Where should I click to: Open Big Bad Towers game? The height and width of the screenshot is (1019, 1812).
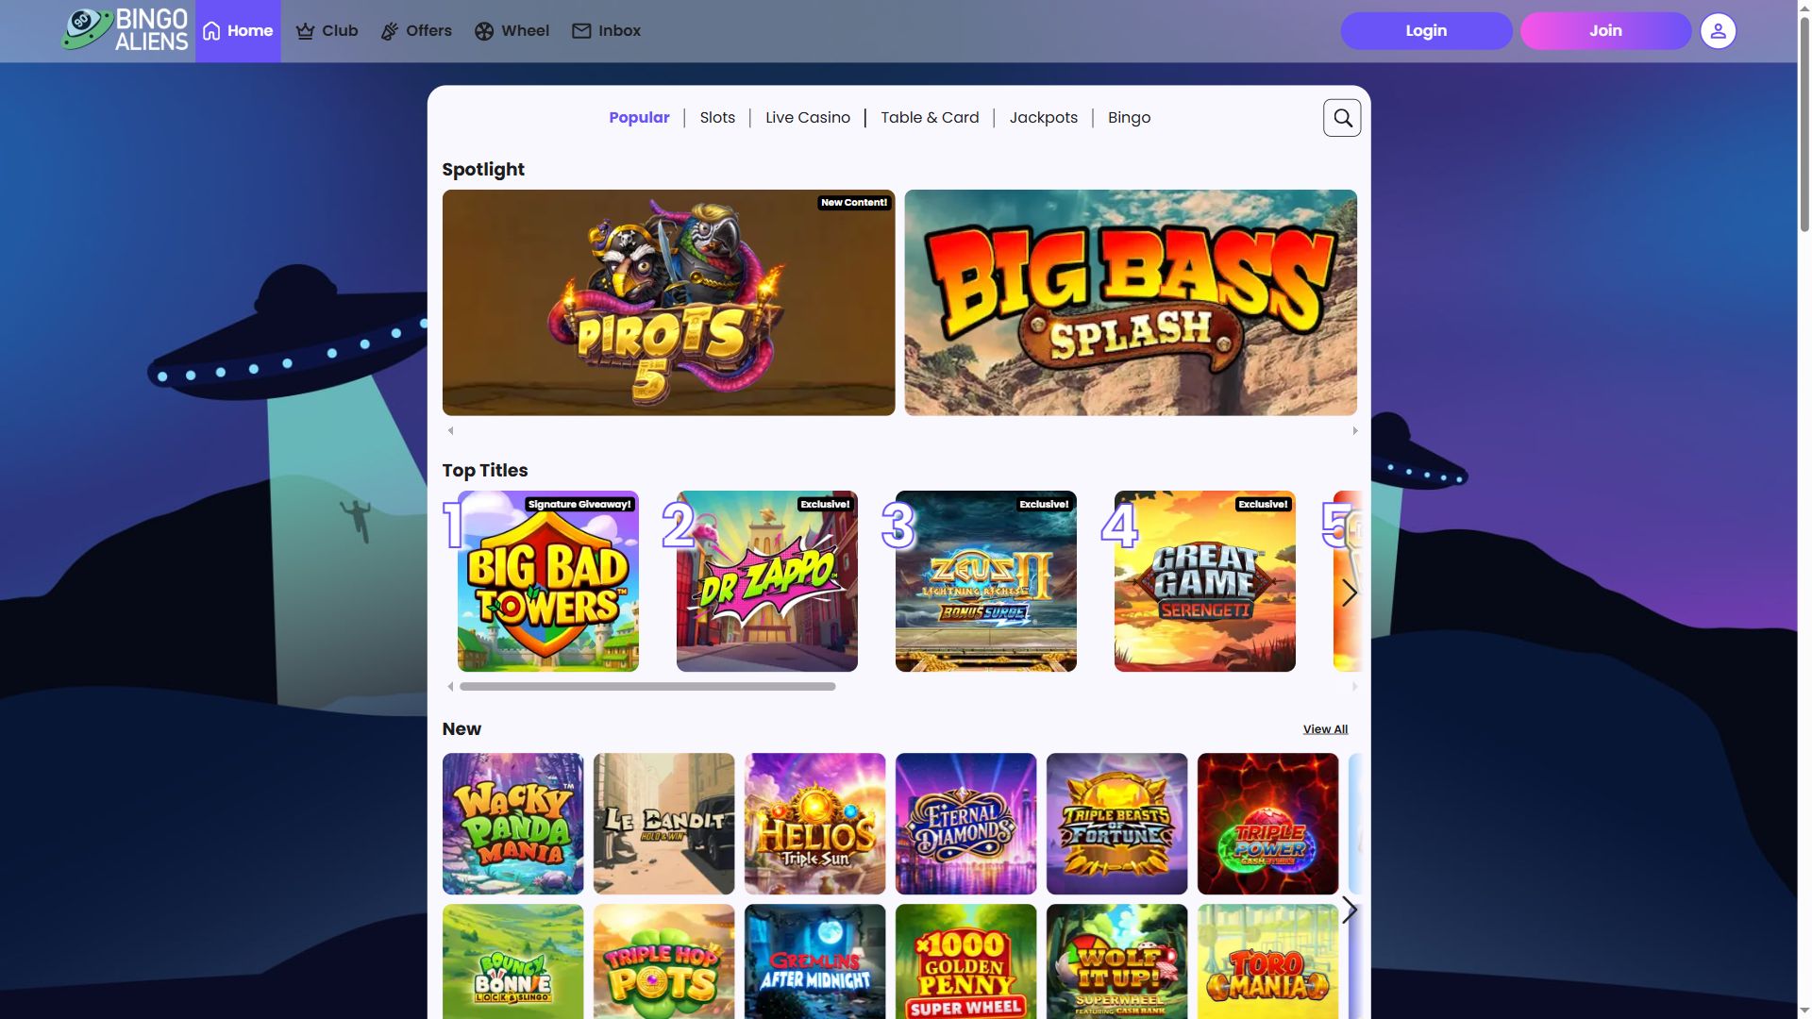coord(547,581)
